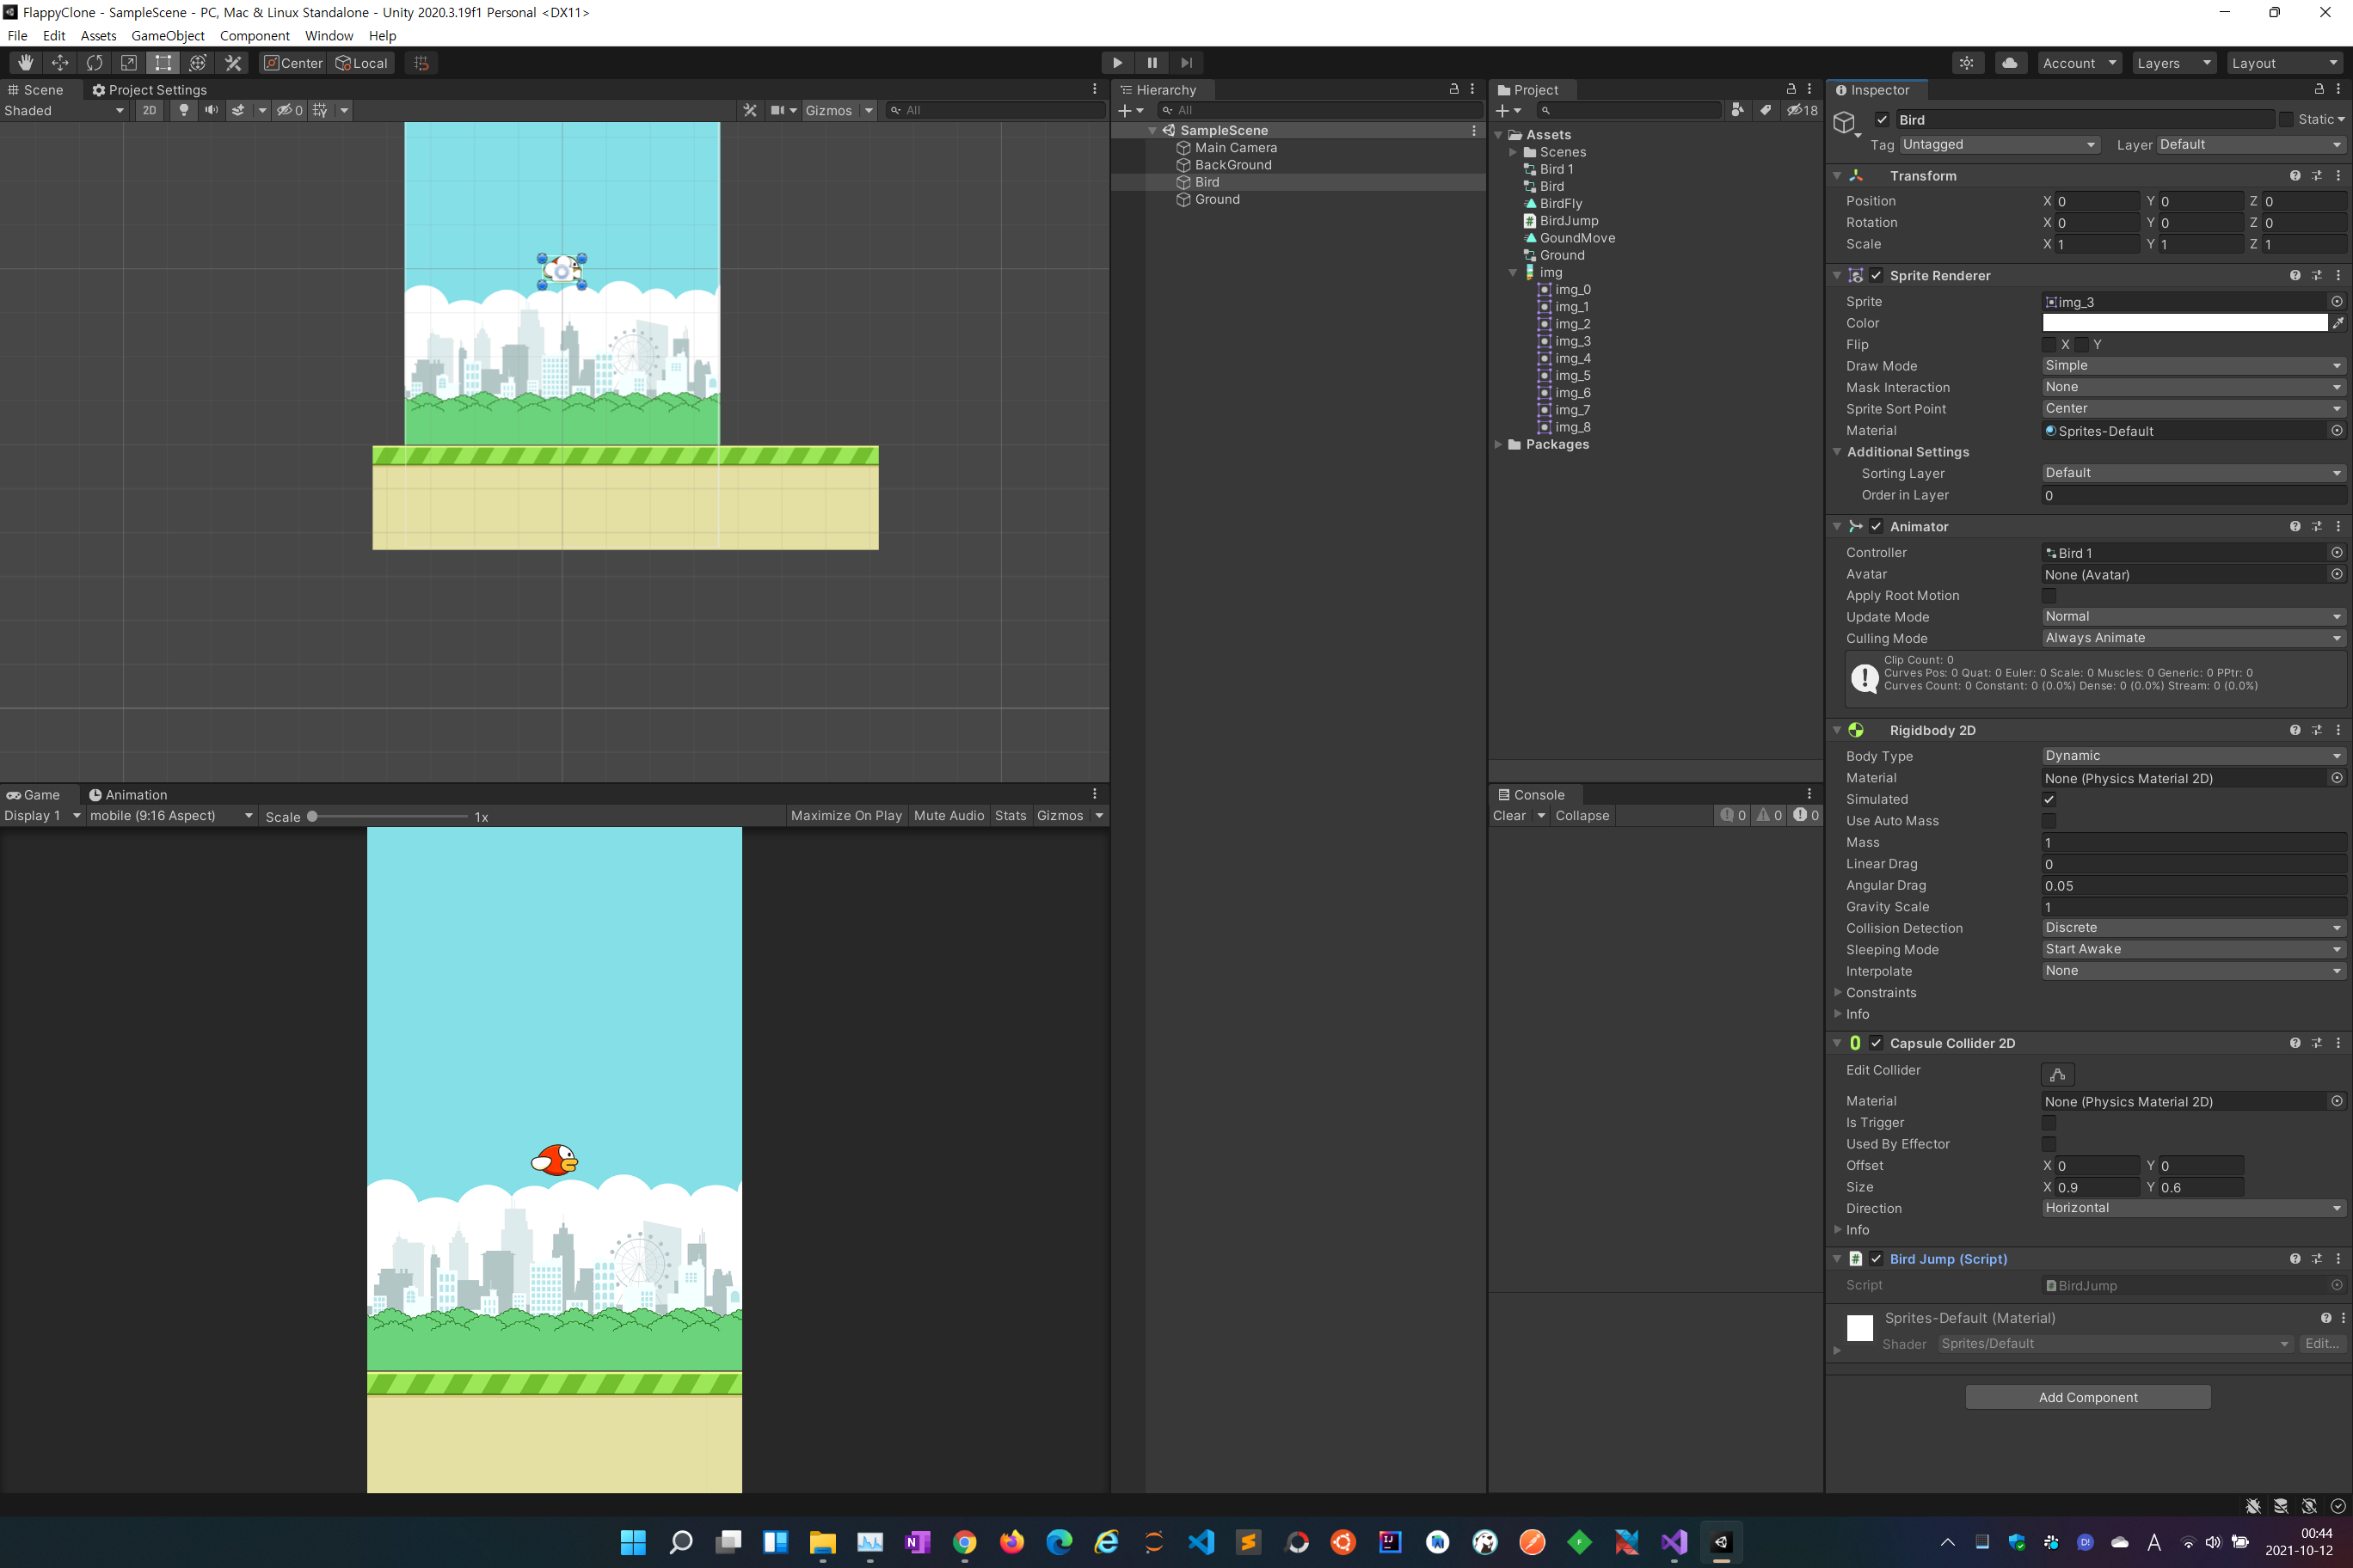Switch to the Animation tab
The width and height of the screenshot is (2353, 1568).
click(128, 795)
